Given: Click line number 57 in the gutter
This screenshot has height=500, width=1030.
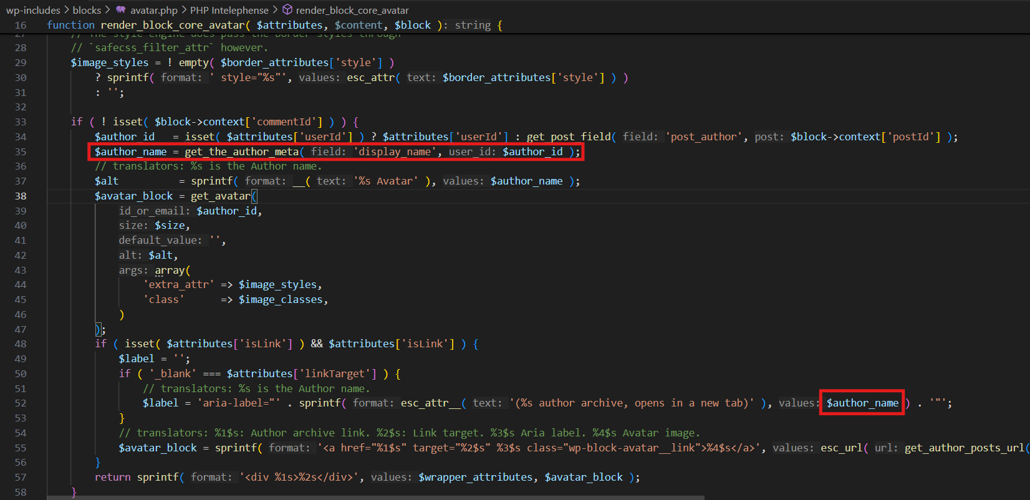Looking at the screenshot, I should click(x=21, y=478).
